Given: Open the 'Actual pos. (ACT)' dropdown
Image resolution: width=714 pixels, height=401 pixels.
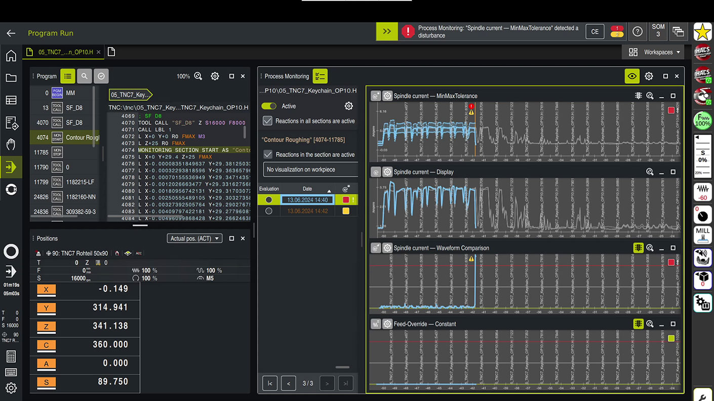Looking at the screenshot, I should click(194, 238).
